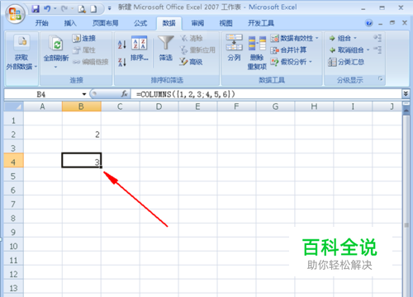This screenshot has height=297, width=413.
Task: Select the 数据 tab
Action: click(x=169, y=23)
